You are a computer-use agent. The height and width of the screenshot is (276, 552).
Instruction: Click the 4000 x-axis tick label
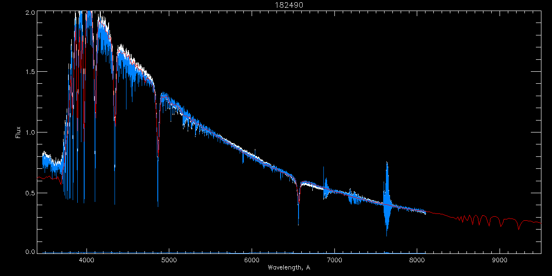86,260
